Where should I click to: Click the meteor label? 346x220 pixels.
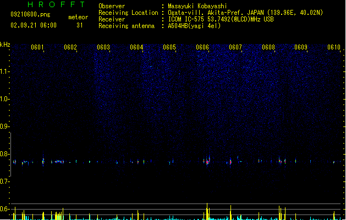point(78,17)
